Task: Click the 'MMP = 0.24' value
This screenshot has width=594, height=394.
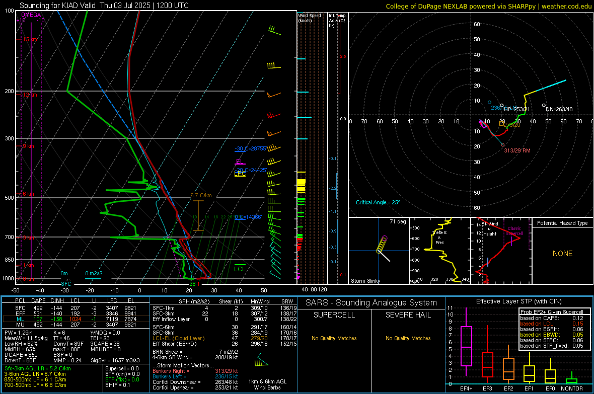Action: pos(67,360)
